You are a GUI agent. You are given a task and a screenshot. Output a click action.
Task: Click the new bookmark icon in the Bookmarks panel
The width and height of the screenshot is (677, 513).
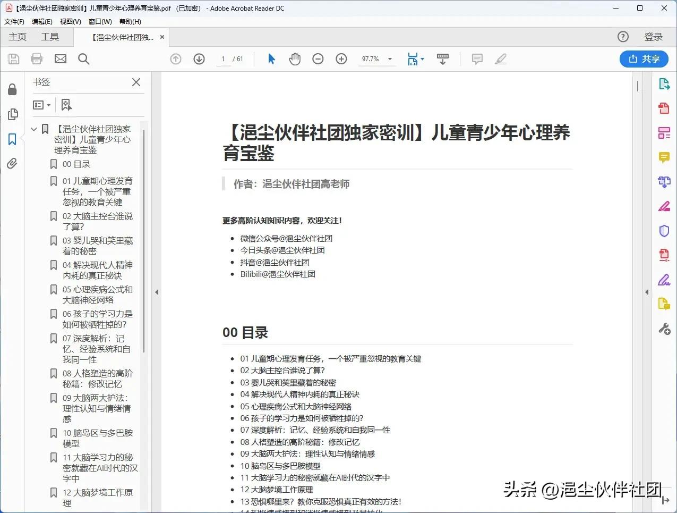coord(66,105)
